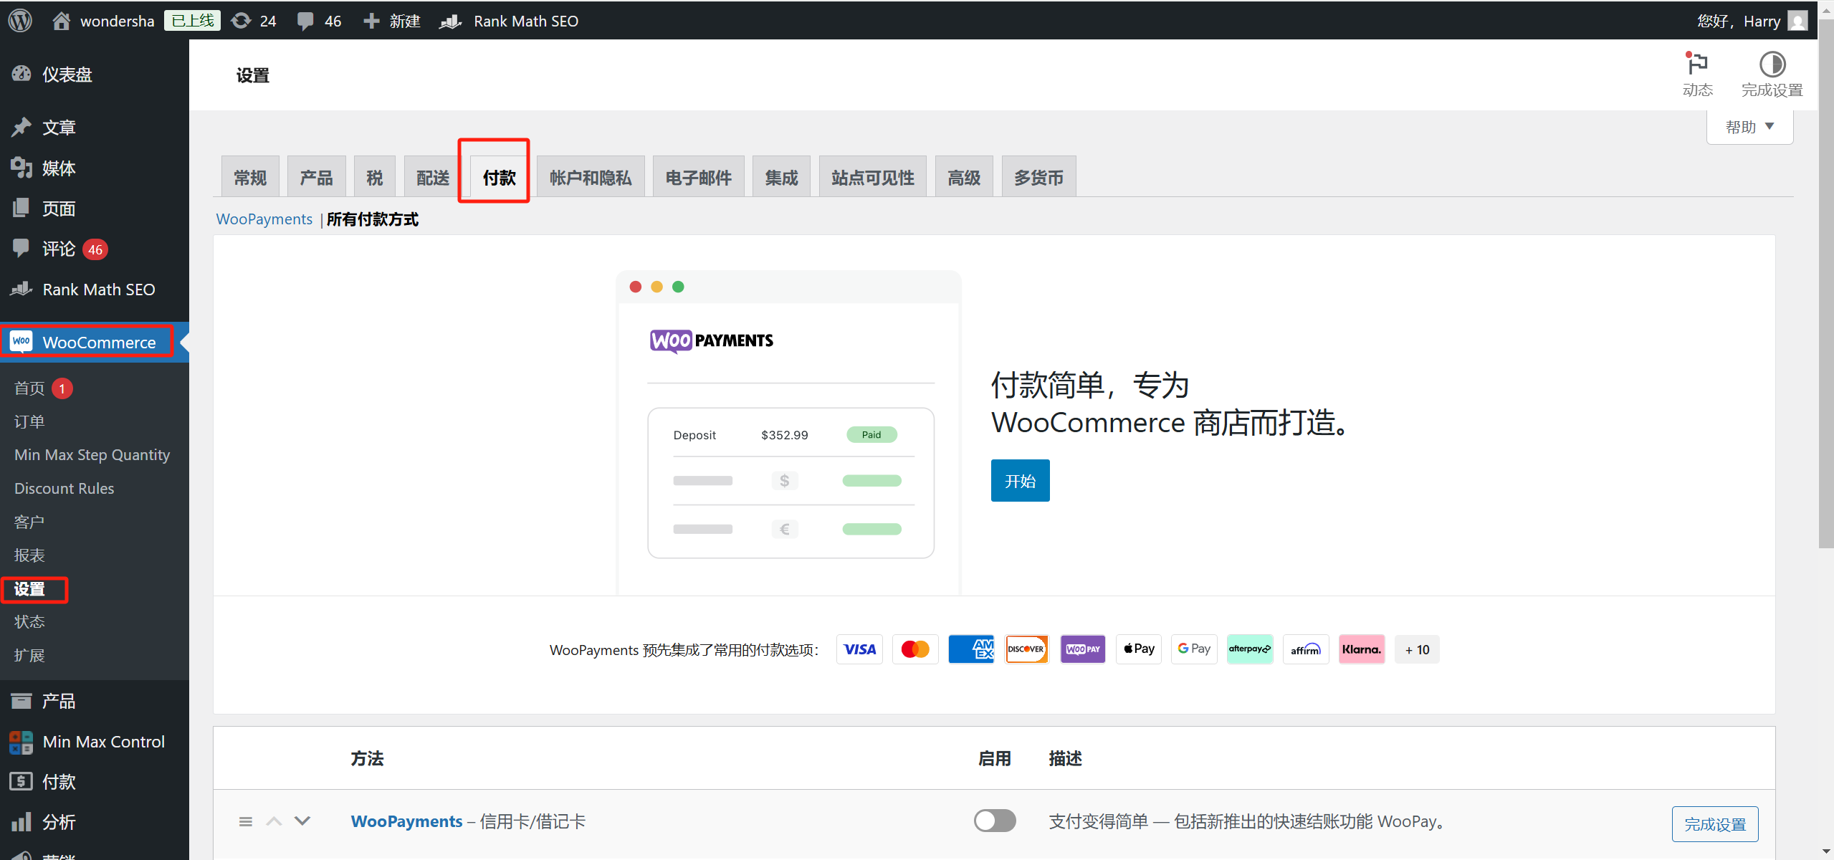Move WooPayments down using the down chevron
Screen dimensions: 1834x860
point(302,821)
